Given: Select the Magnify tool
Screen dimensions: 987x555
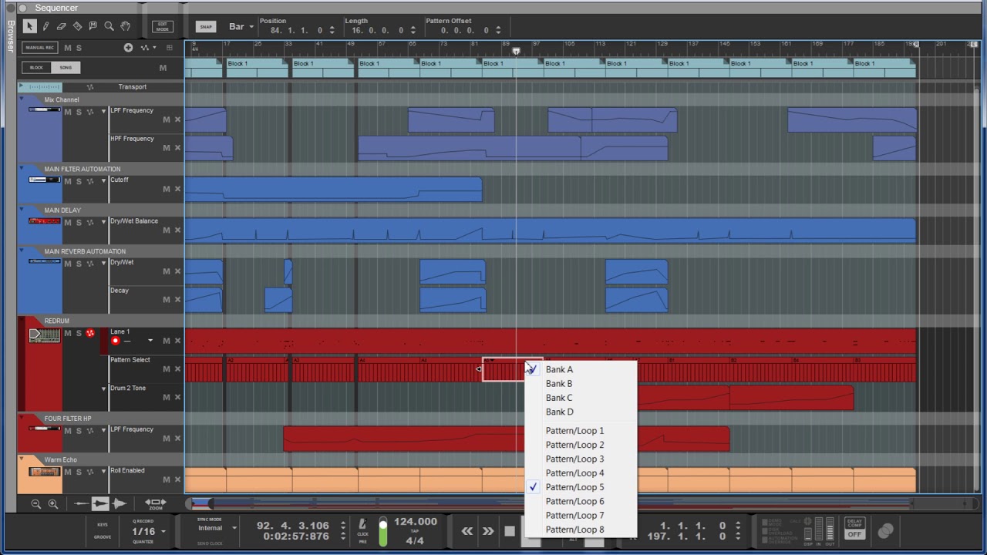Looking at the screenshot, I should pyautogui.click(x=109, y=26).
